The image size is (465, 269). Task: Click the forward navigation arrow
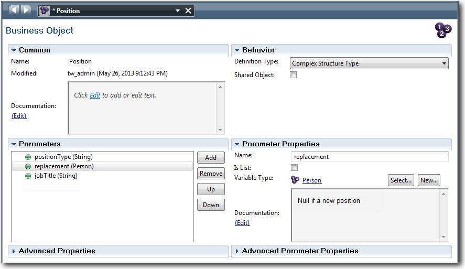coord(26,10)
